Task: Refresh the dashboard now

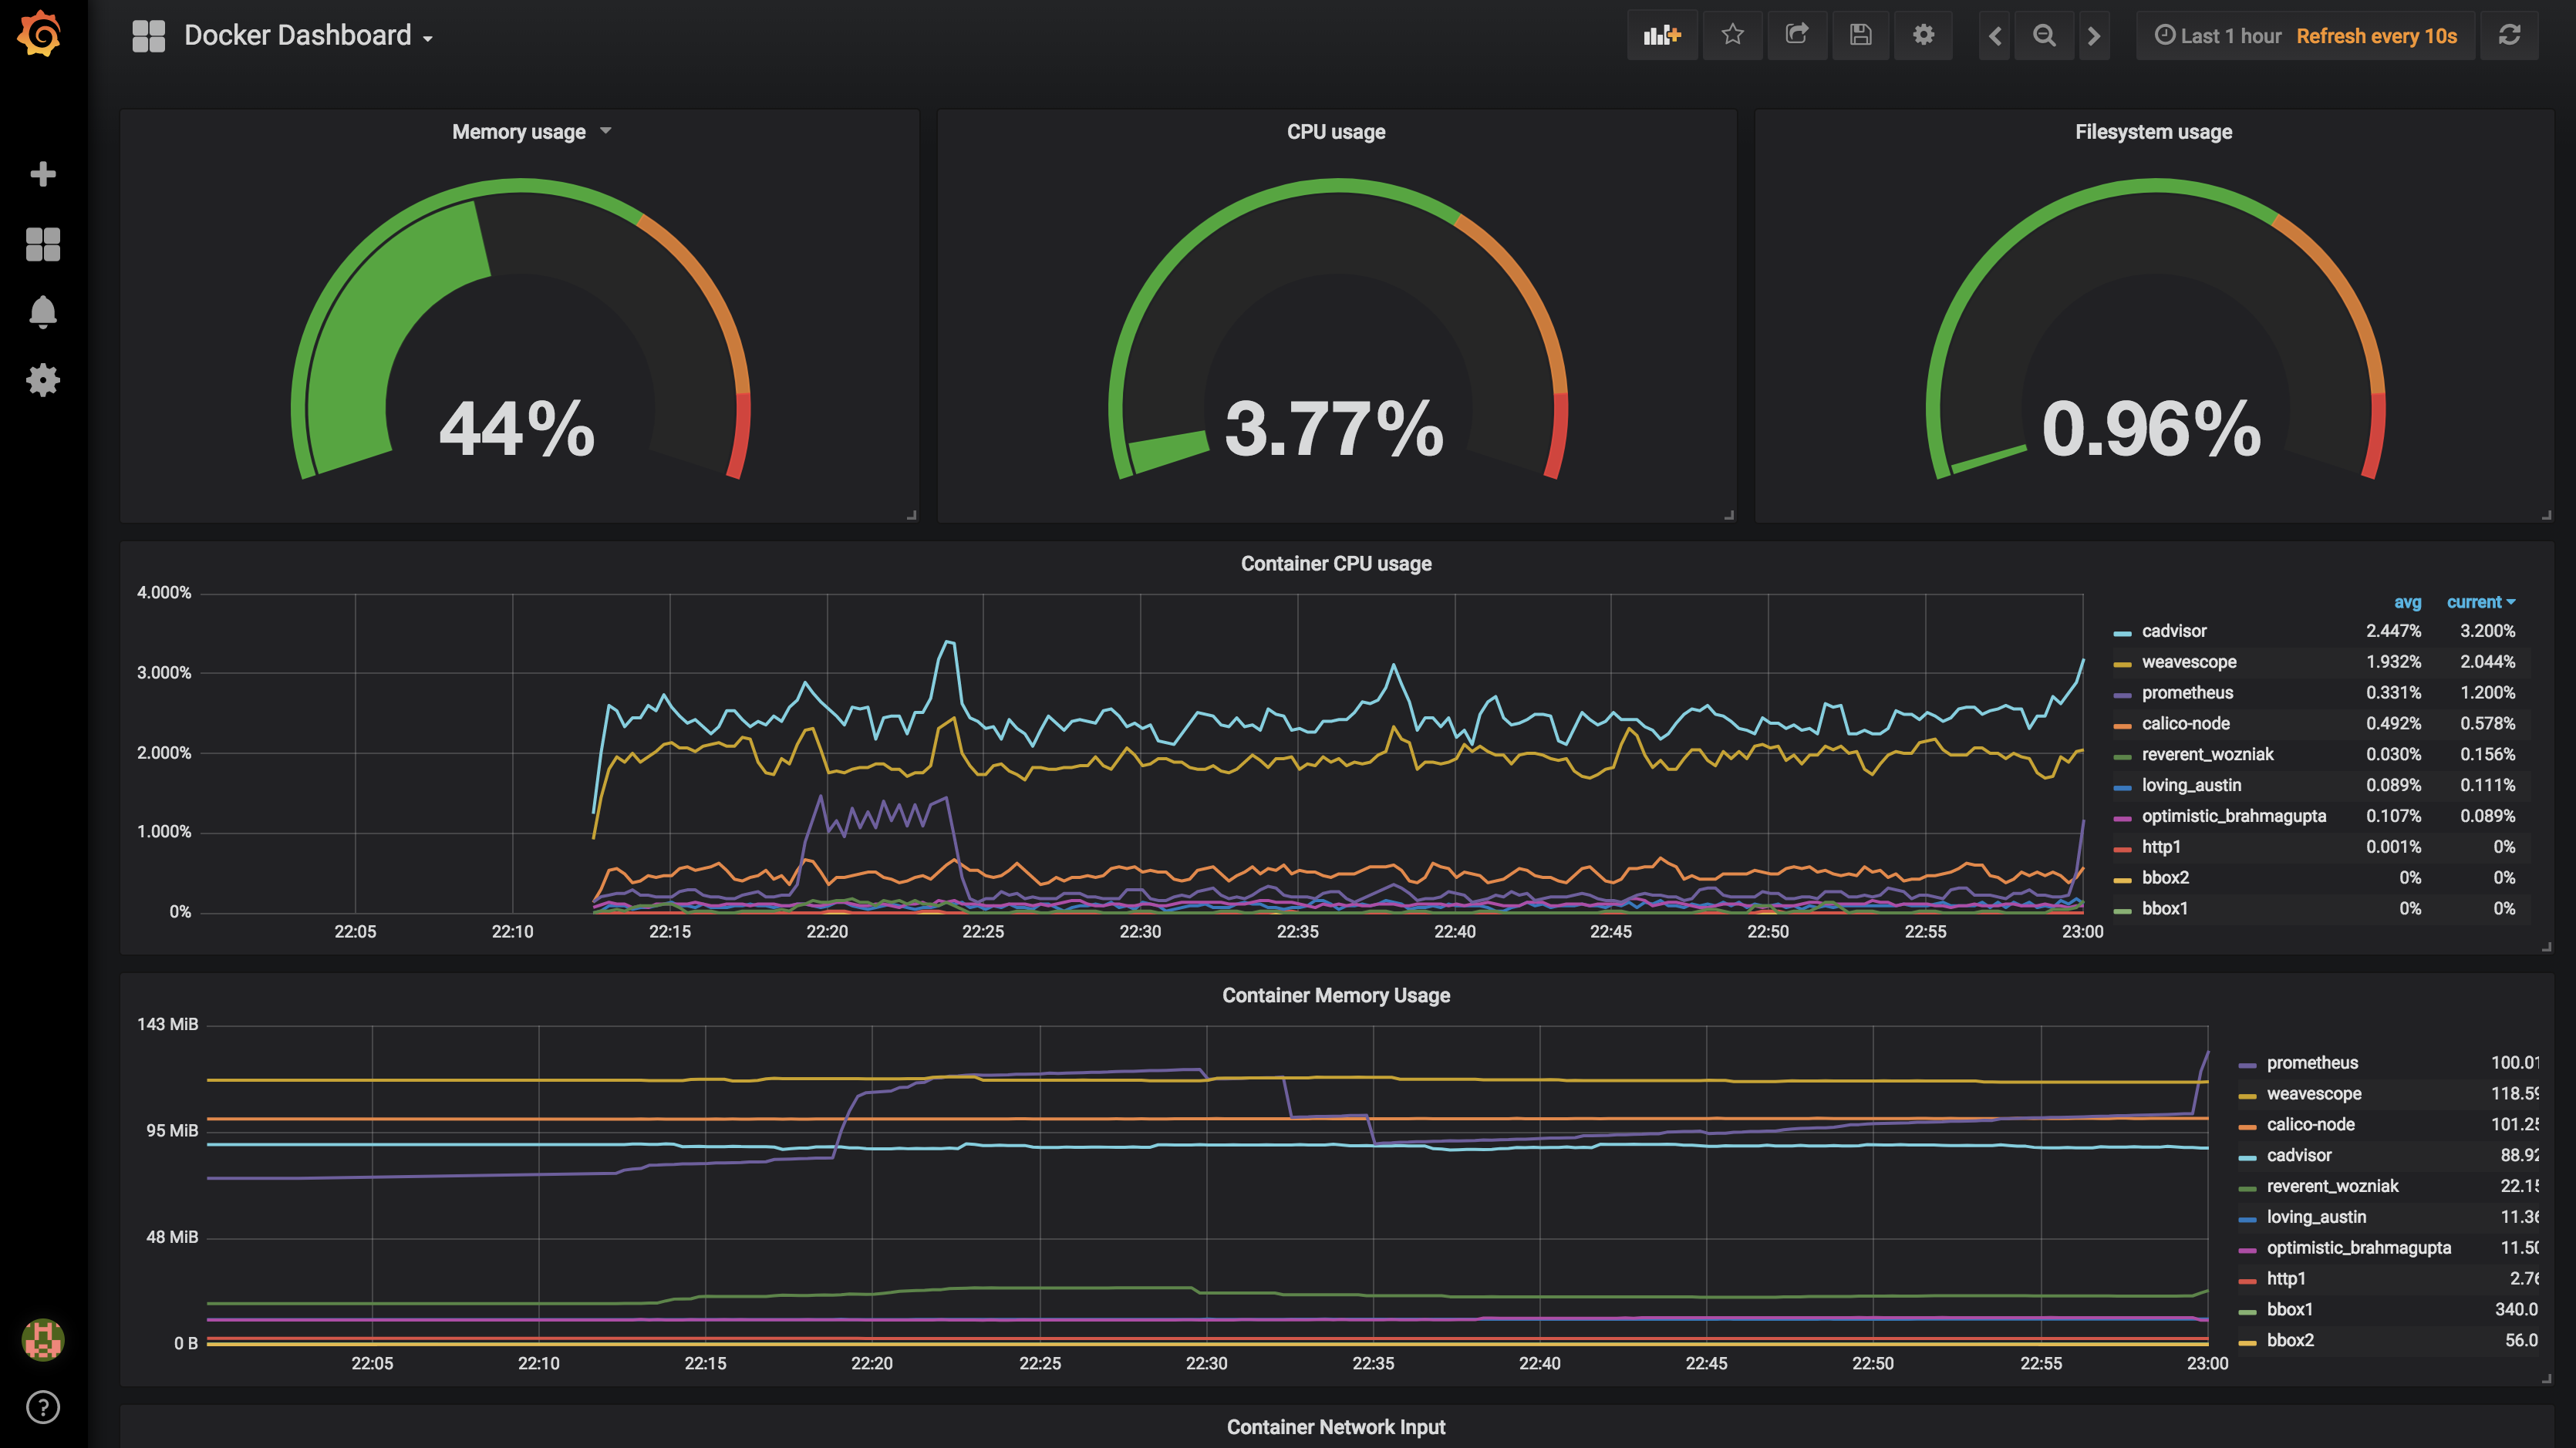Action: coord(2509,36)
